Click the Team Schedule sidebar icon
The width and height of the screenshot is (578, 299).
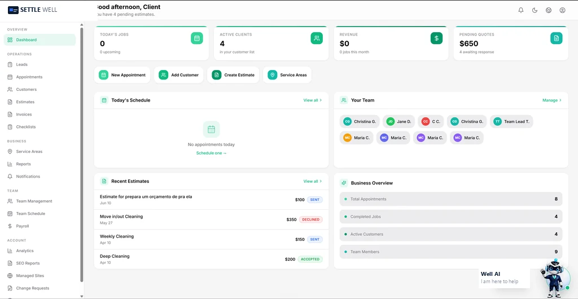(10, 214)
